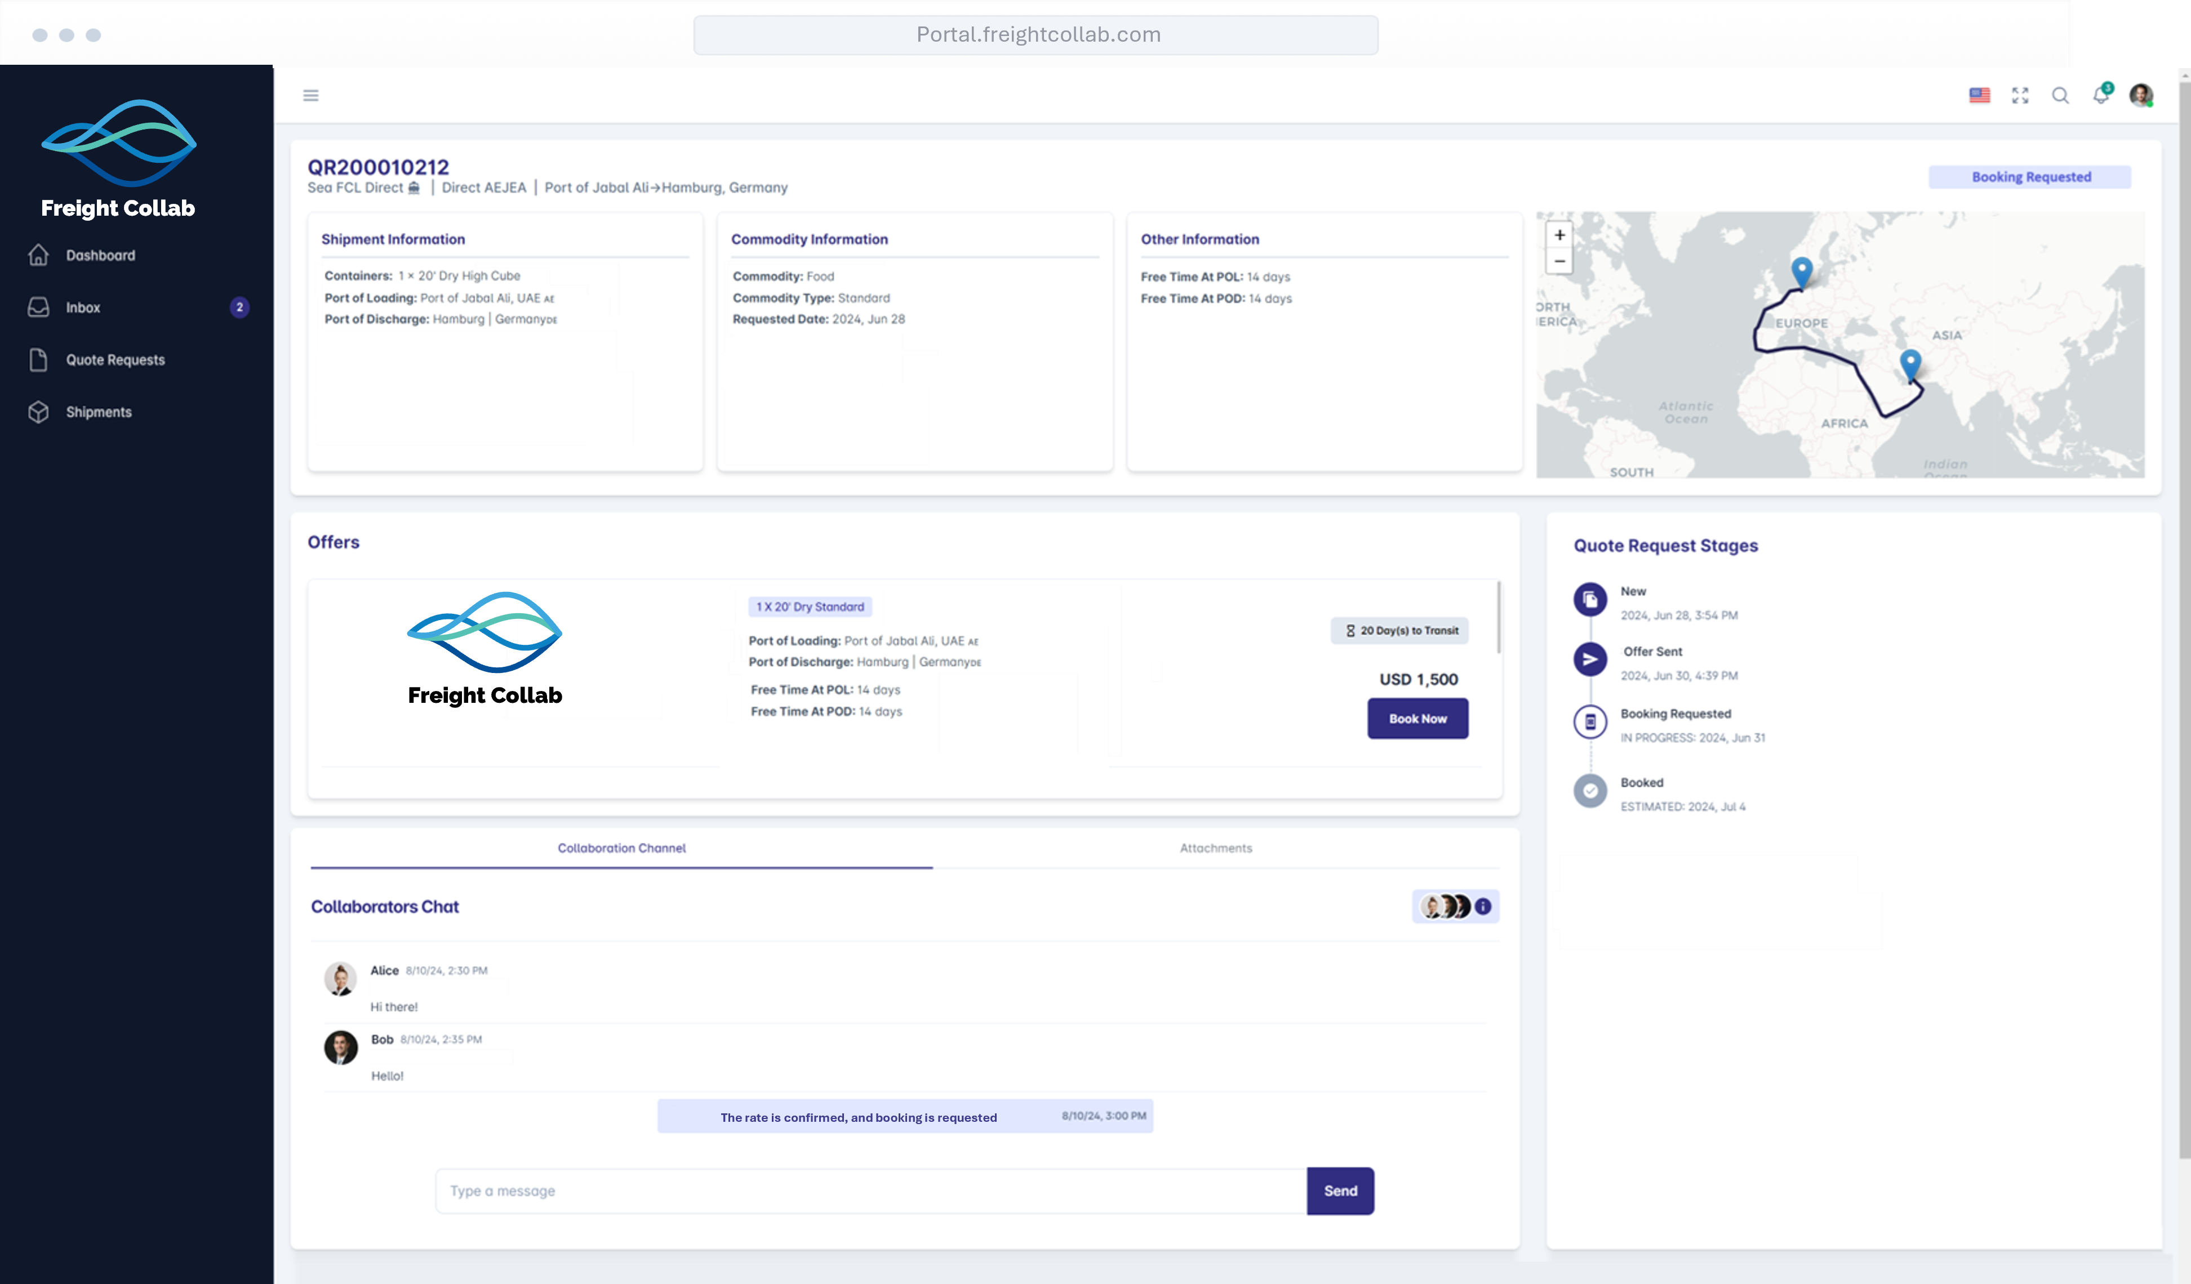
Task: Click the hamburger menu icon
Action: point(310,96)
